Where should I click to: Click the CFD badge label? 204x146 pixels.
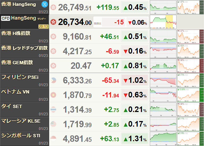click(6, 18)
